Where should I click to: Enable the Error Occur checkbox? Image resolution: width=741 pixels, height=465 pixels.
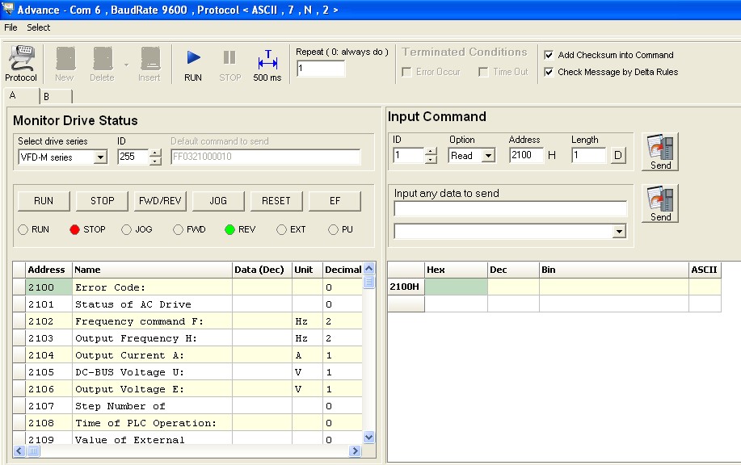point(406,72)
